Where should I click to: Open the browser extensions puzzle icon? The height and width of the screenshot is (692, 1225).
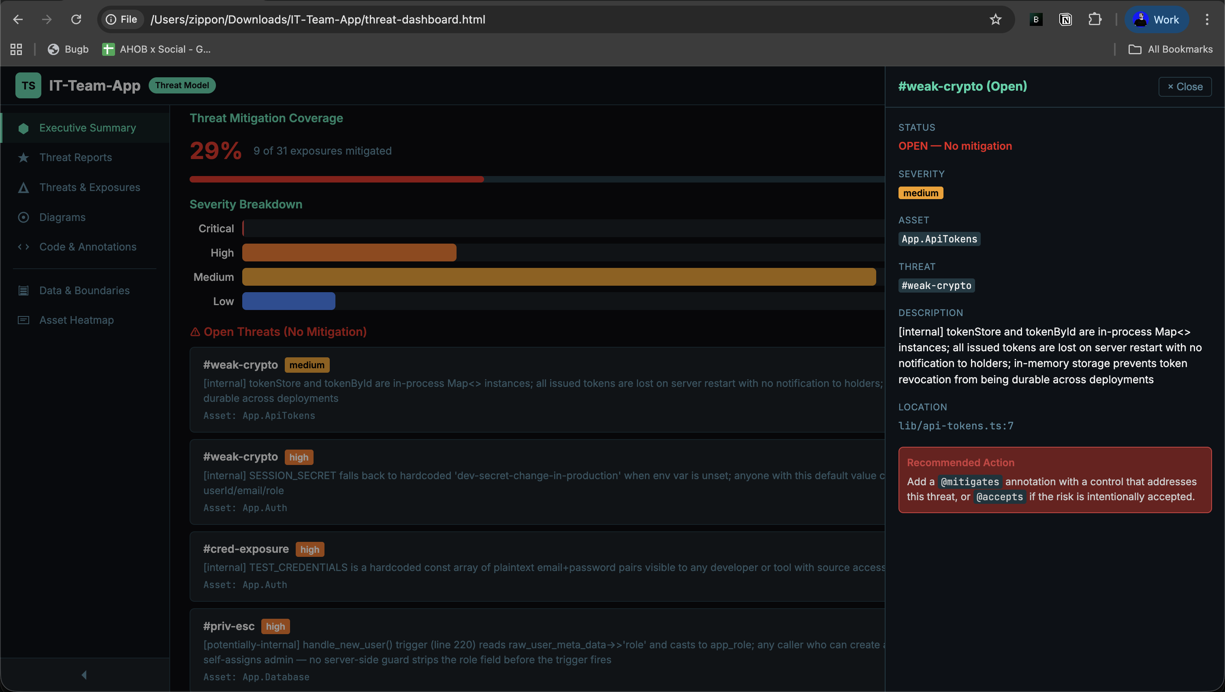pos(1095,19)
